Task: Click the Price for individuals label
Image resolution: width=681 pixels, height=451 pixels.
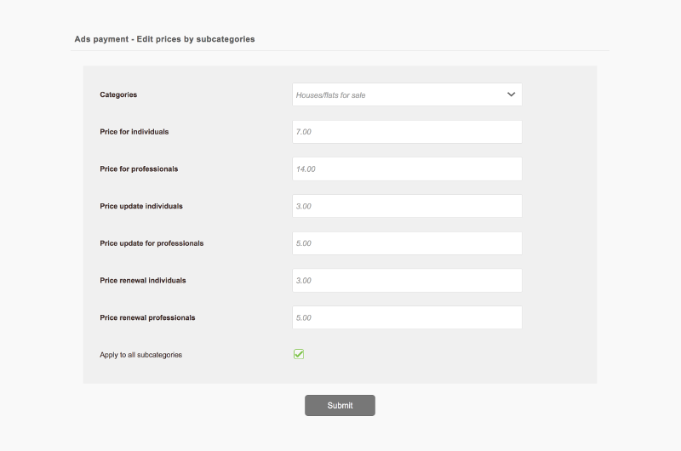Action: click(x=134, y=132)
